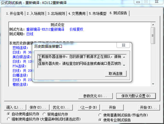164x124 pixels.
Task: Select the 测试报告 tab
Action: [119, 13]
